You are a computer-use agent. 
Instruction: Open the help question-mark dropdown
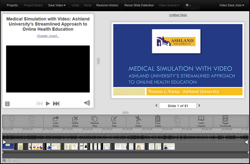pyautogui.click(x=188, y=5)
